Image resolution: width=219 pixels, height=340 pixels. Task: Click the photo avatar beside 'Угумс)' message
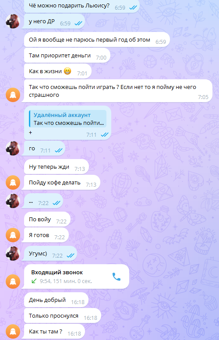click(13, 253)
